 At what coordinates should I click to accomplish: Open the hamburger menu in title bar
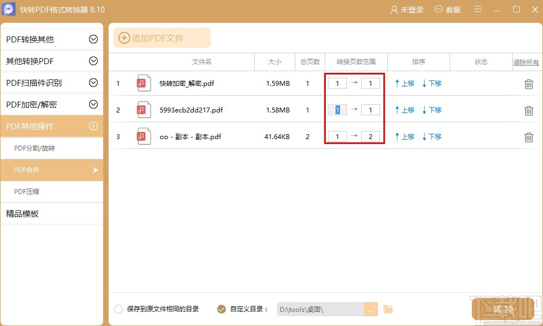(x=478, y=9)
